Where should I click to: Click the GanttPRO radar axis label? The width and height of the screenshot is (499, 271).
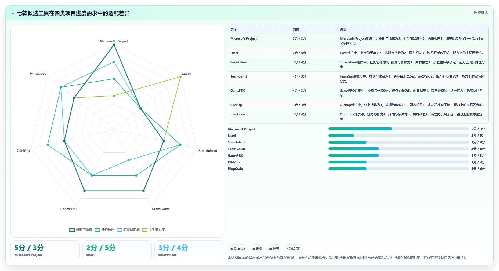tap(68, 209)
